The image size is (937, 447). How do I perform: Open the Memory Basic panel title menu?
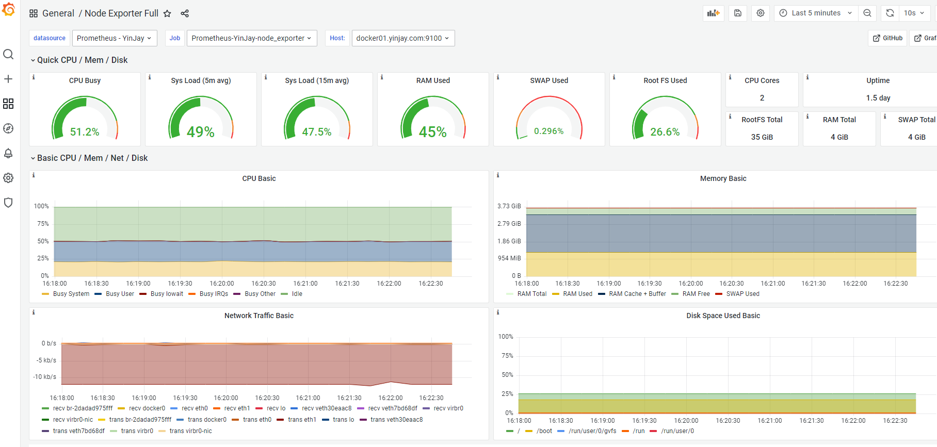tap(723, 178)
